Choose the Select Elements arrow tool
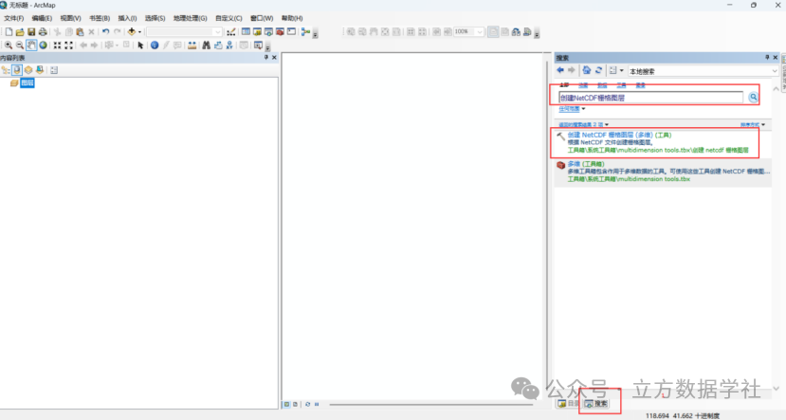Viewport: 786px width, 420px height. [140, 46]
